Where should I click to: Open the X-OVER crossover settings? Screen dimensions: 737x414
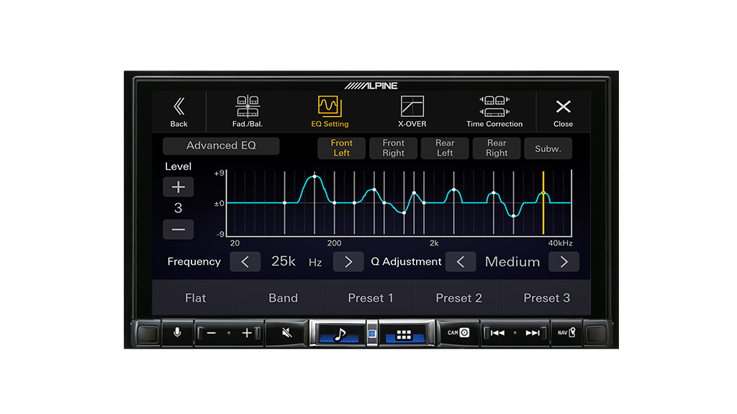click(x=412, y=112)
